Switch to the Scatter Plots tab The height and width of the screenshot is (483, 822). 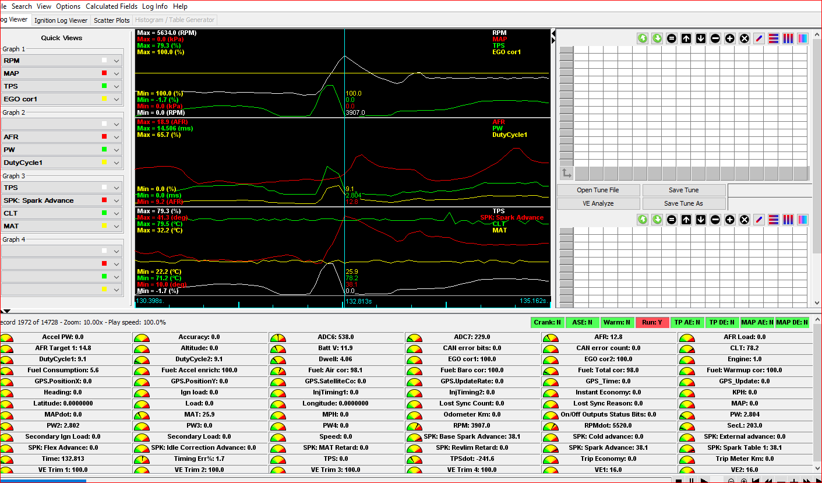(112, 20)
